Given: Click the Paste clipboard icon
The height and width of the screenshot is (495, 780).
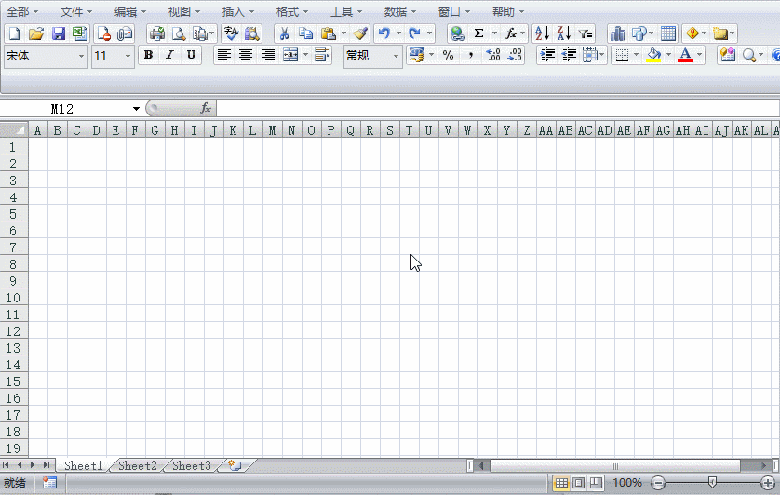Looking at the screenshot, I should [328, 33].
